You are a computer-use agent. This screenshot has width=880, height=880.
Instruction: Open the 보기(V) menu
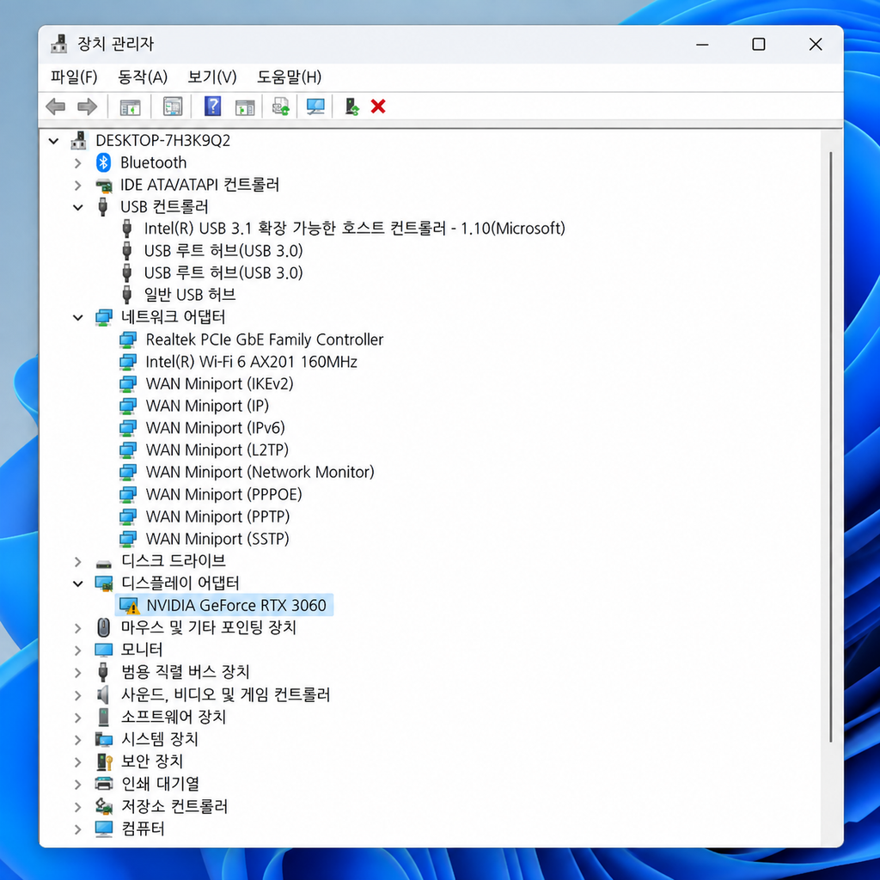point(212,76)
